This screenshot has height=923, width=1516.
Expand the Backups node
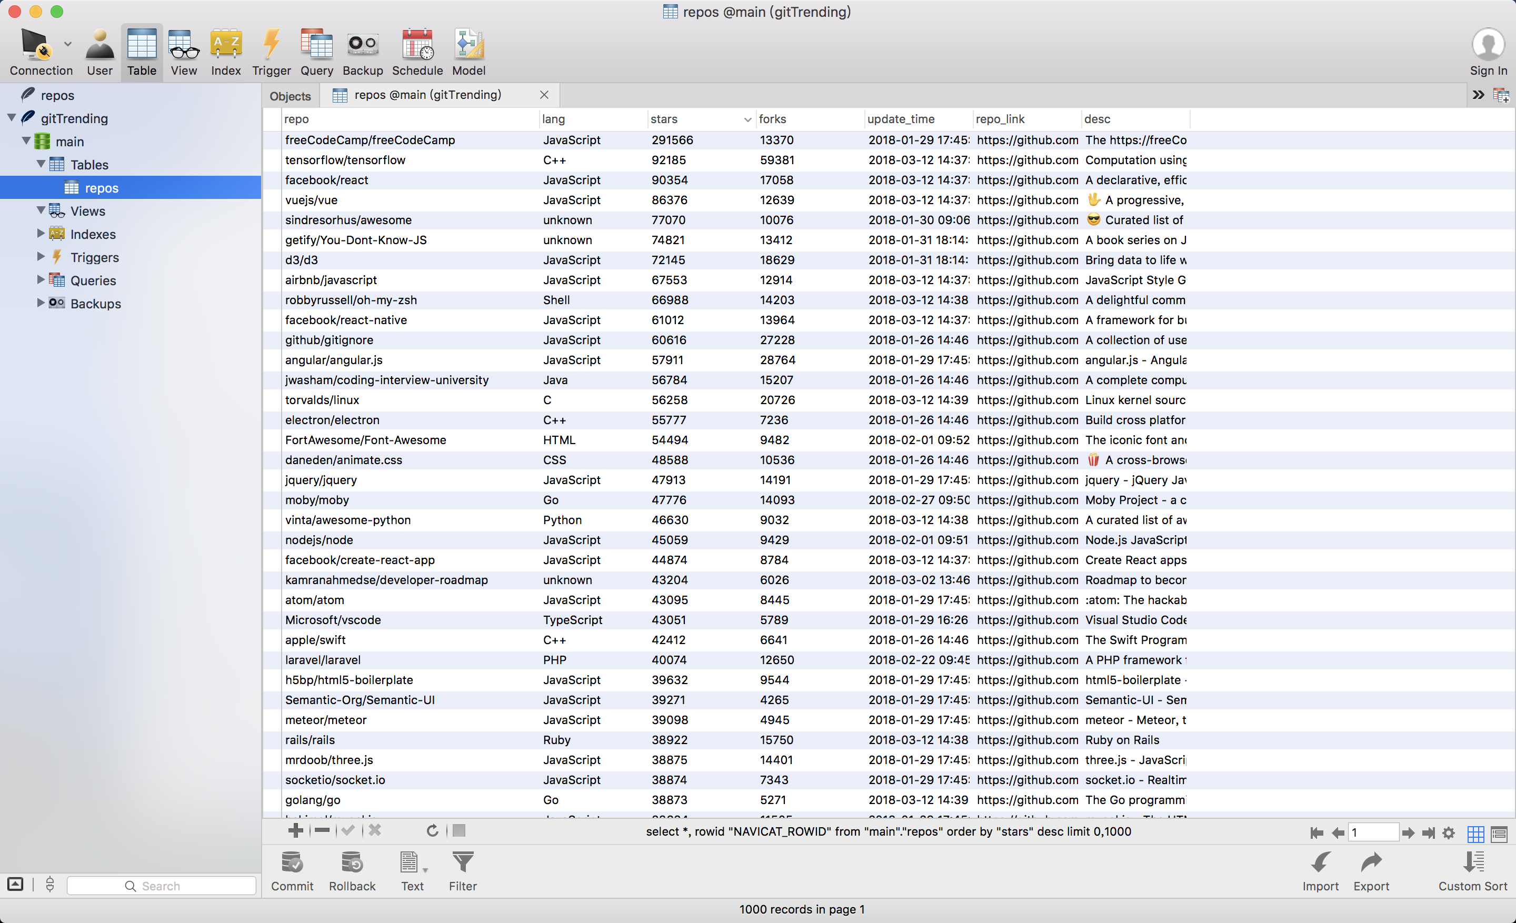(41, 303)
